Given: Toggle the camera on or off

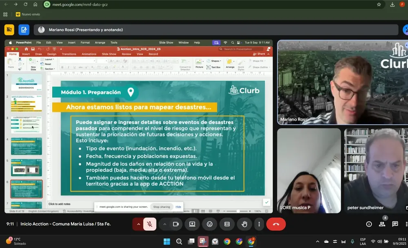Looking at the screenshot, I should 176,224.
